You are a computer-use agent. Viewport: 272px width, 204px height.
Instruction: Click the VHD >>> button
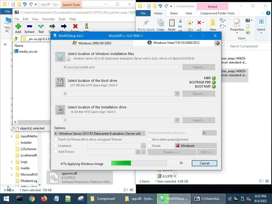coord(207,152)
